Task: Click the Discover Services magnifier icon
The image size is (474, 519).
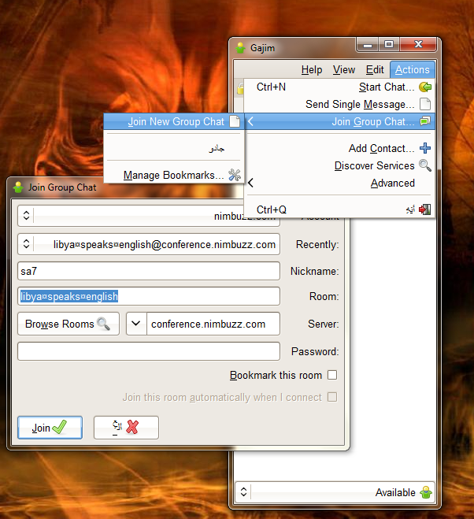Action: tap(425, 165)
